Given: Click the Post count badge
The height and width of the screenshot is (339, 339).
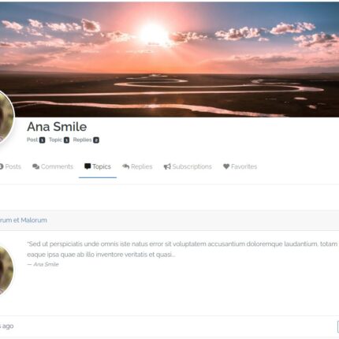Looking at the screenshot, I should pyautogui.click(x=42, y=140).
